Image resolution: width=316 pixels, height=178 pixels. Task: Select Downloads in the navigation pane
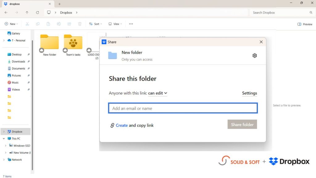(18, 61)
